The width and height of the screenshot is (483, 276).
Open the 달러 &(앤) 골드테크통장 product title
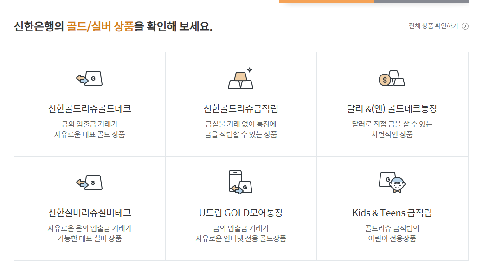pos(392,108)
